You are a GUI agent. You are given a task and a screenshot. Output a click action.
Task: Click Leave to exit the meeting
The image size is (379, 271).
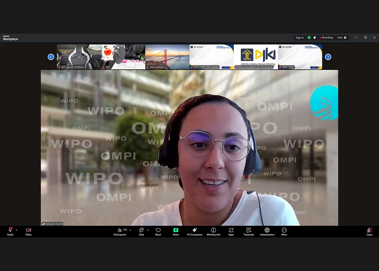coord(369,232)
